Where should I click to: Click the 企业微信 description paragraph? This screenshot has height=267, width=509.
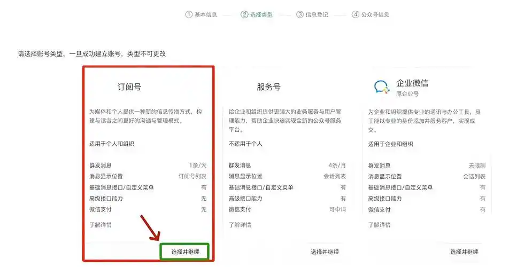tap(425, 121)
